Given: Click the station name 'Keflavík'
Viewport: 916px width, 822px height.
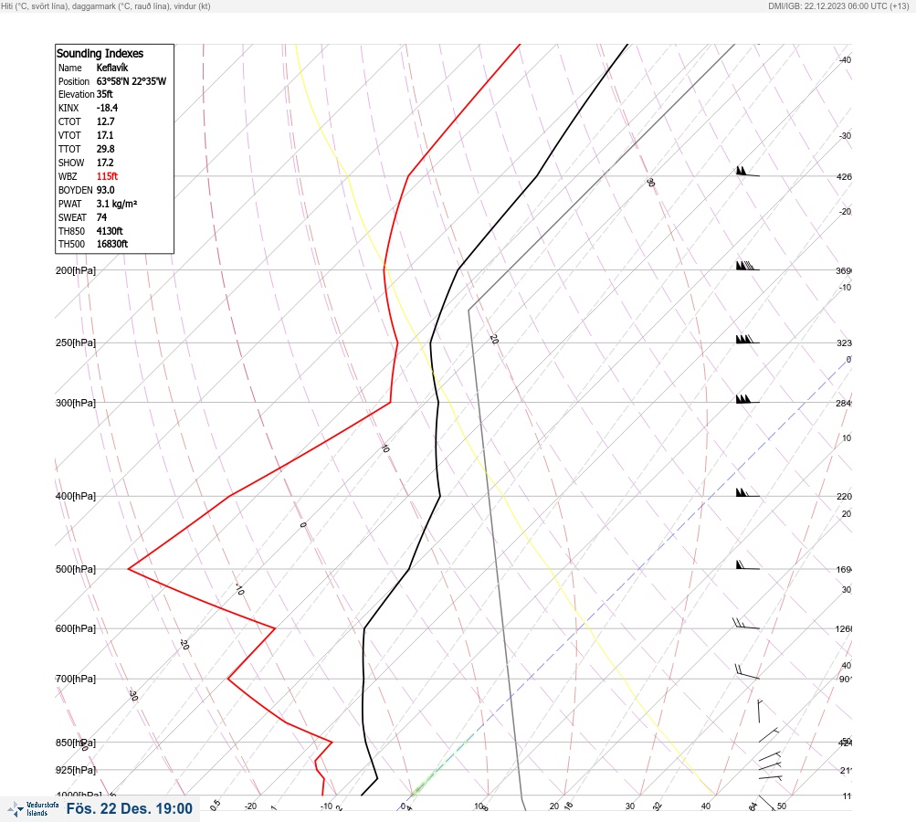Looking at the screenshot, I should click(112, 68).
